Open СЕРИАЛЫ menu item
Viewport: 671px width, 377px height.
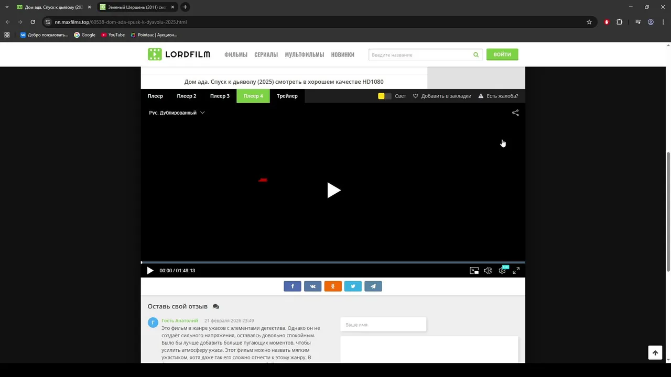(x=266, y=55)
